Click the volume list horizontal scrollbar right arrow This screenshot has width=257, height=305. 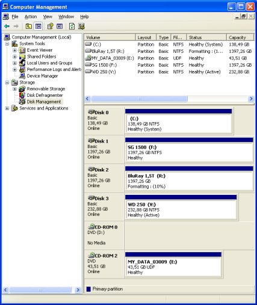251,99
